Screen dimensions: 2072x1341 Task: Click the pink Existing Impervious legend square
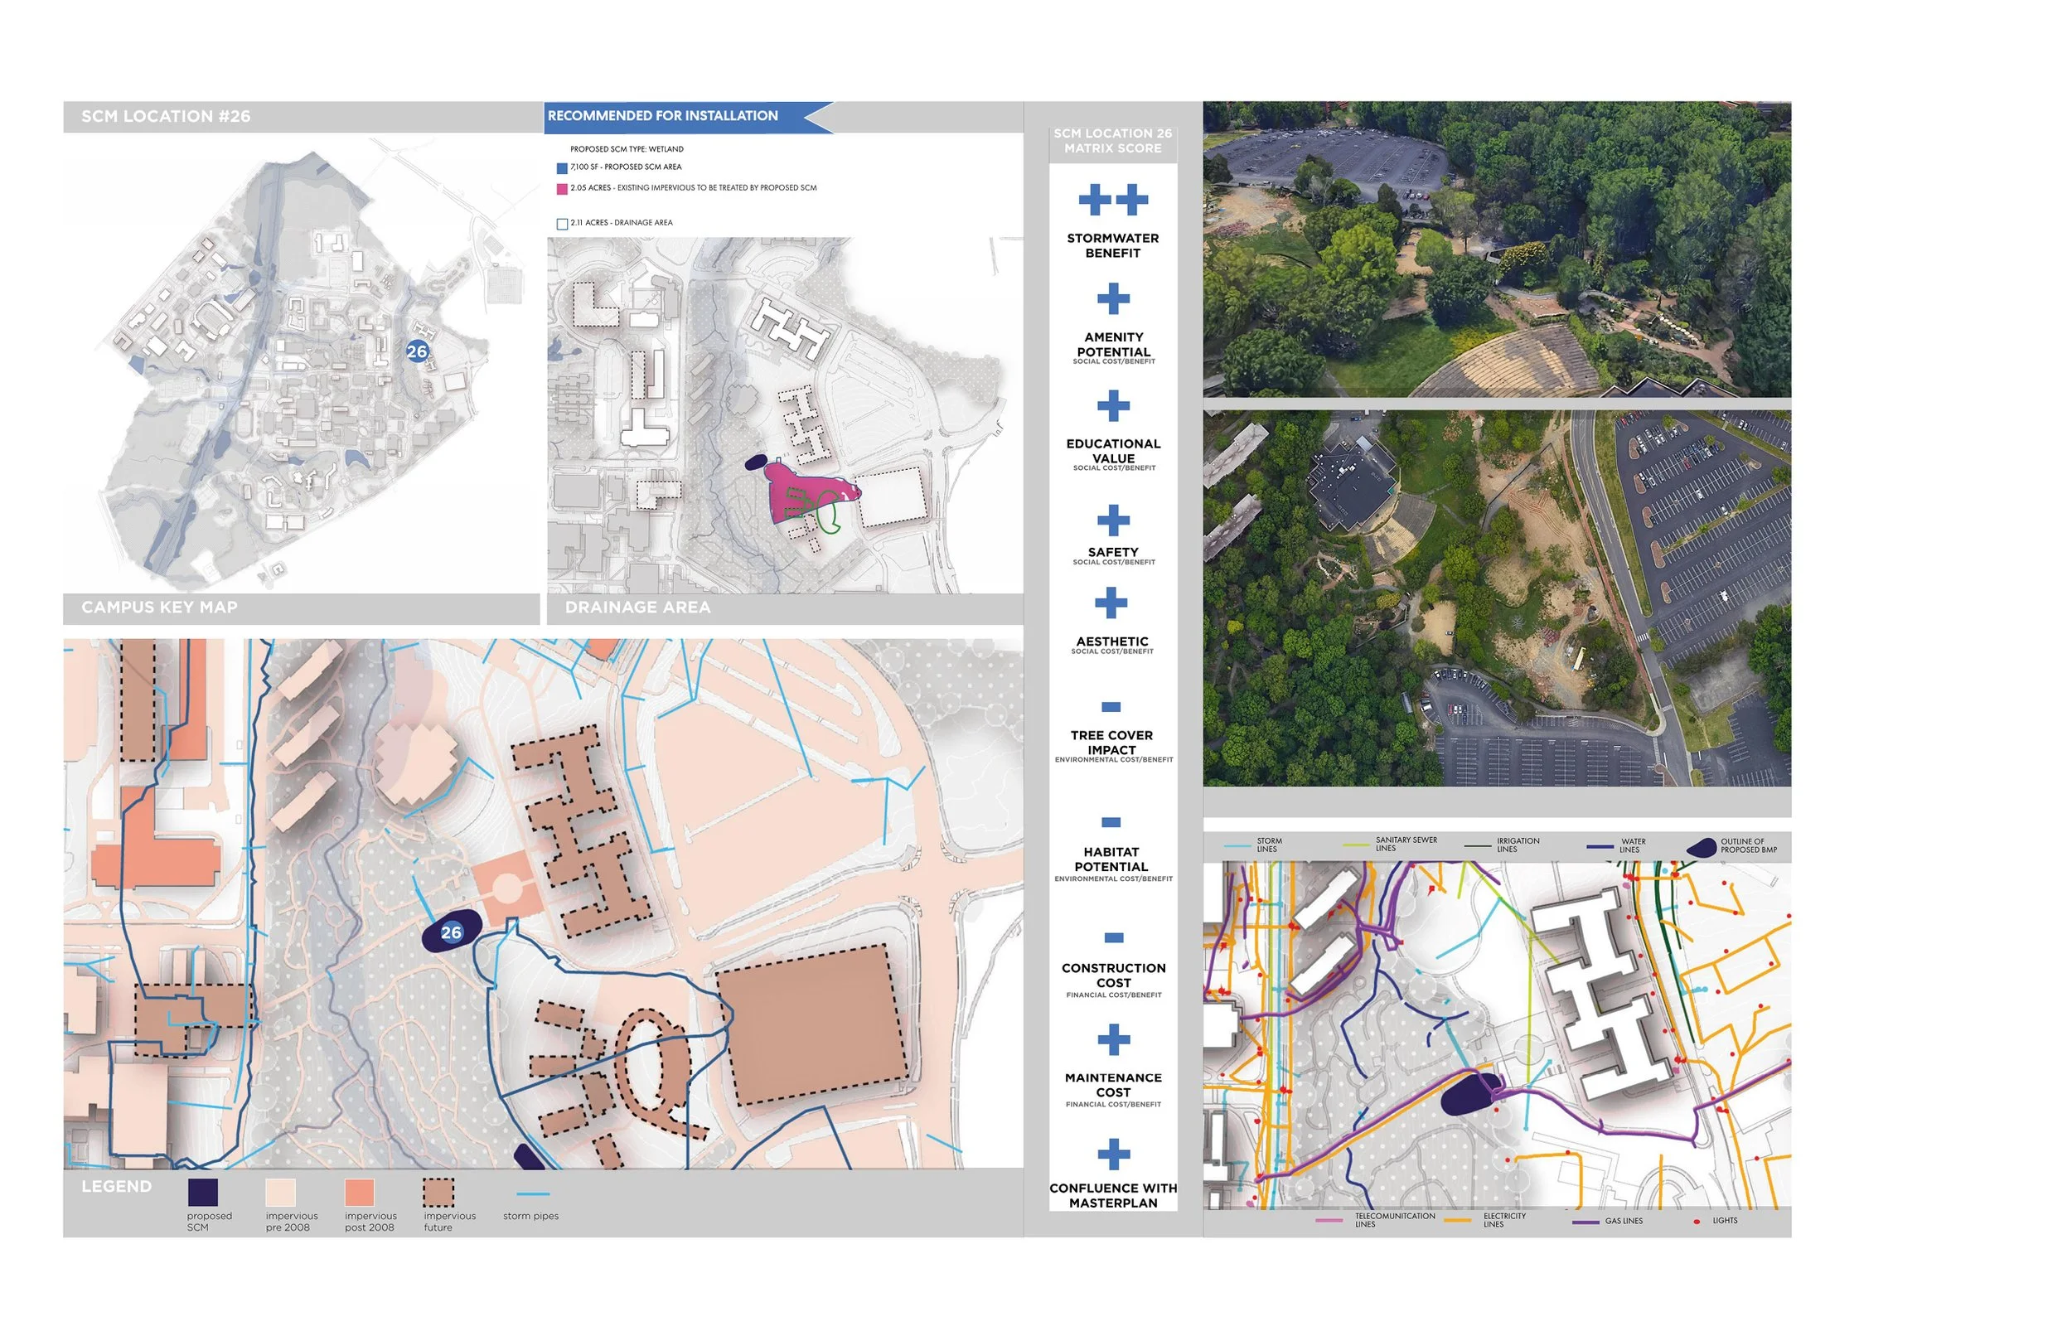(x=562, y=189)
